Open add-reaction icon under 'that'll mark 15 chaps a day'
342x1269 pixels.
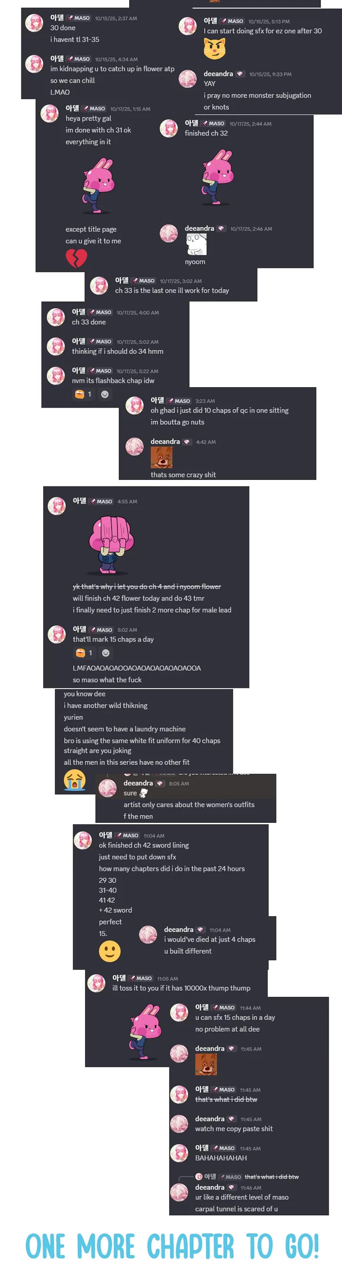(106, 653)
